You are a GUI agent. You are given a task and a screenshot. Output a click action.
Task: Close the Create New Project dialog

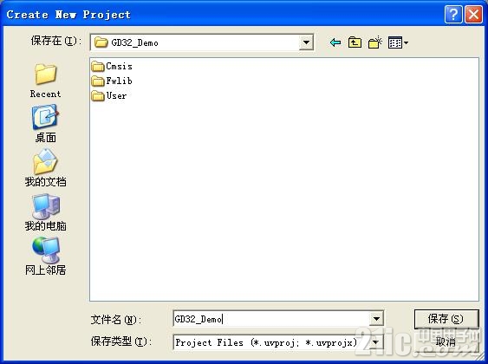point(473,15)
